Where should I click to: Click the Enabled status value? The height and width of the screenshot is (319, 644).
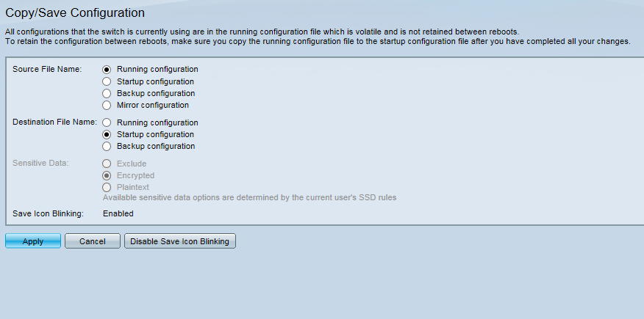pyautogui.click(x=118, y=213)
